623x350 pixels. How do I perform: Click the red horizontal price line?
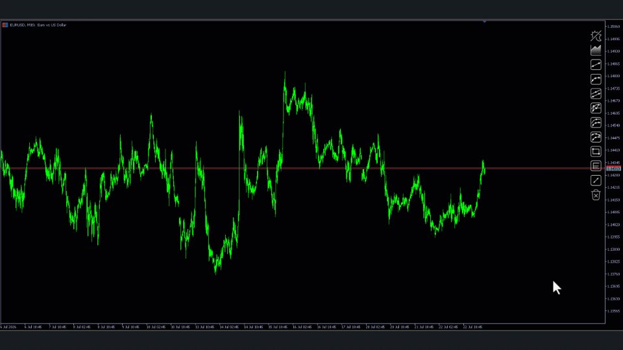tap(302, 169)
